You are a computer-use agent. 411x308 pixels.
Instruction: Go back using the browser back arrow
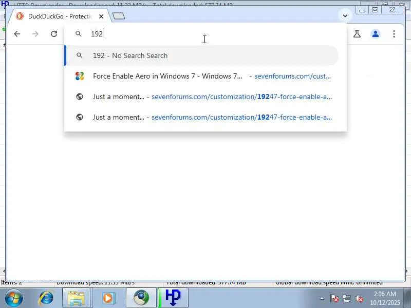17,34
